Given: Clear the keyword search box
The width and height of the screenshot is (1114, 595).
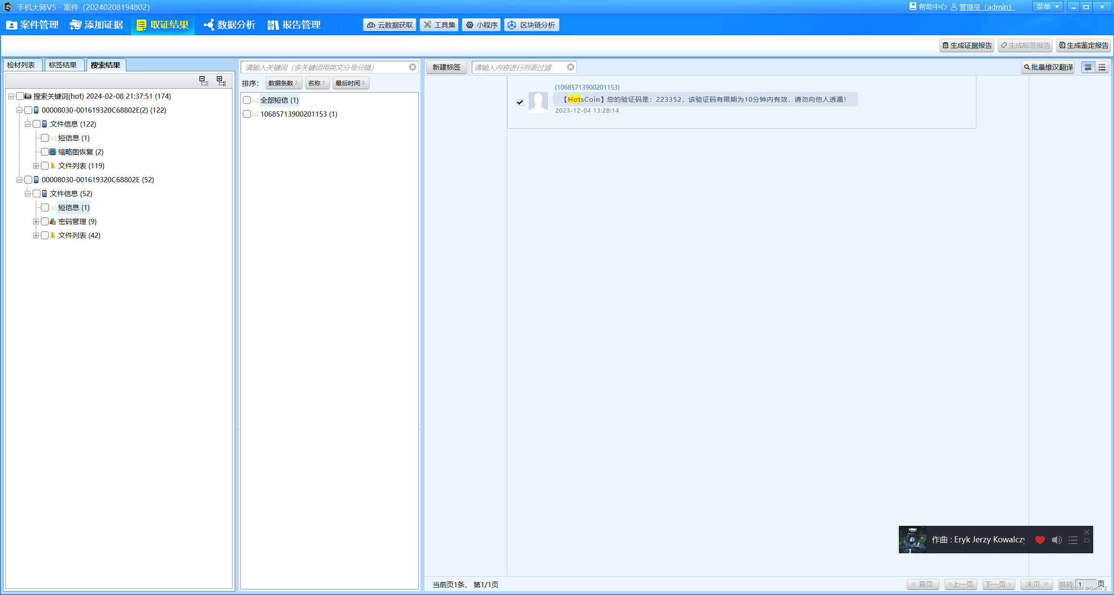Looking at the screenshot, I should point(412,67).
